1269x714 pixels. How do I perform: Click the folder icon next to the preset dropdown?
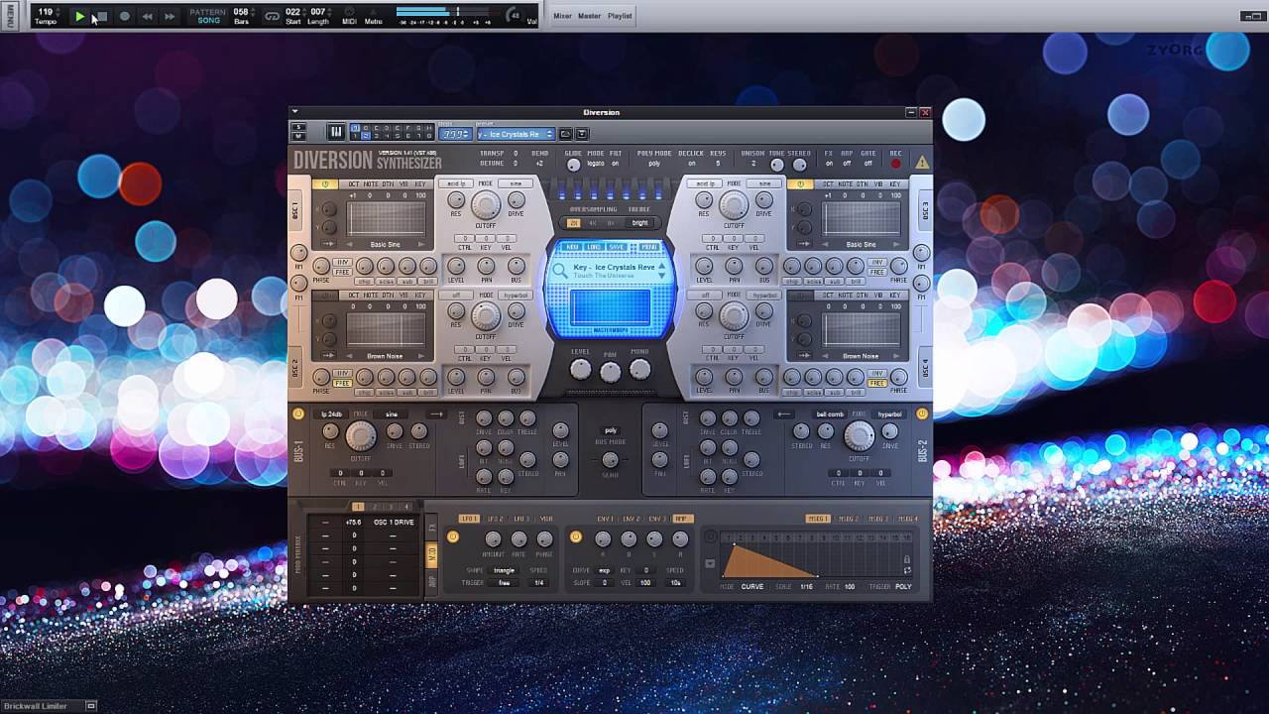click(x=565, y=134)
